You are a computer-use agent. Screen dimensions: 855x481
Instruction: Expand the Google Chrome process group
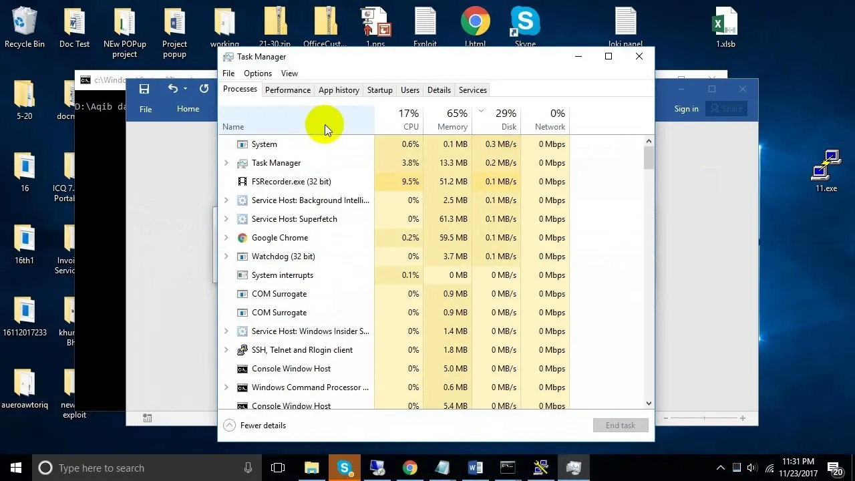[x=226, y=238]
